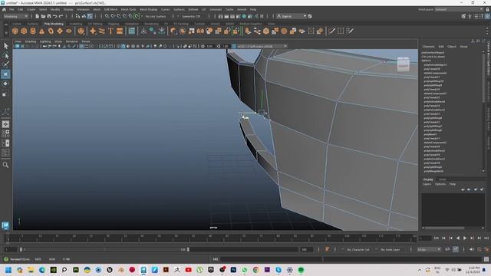Click the view cube in viewport corner
The width and height of the screenshot is (491, 276).
pyautogui.click(x=404, y=64)
